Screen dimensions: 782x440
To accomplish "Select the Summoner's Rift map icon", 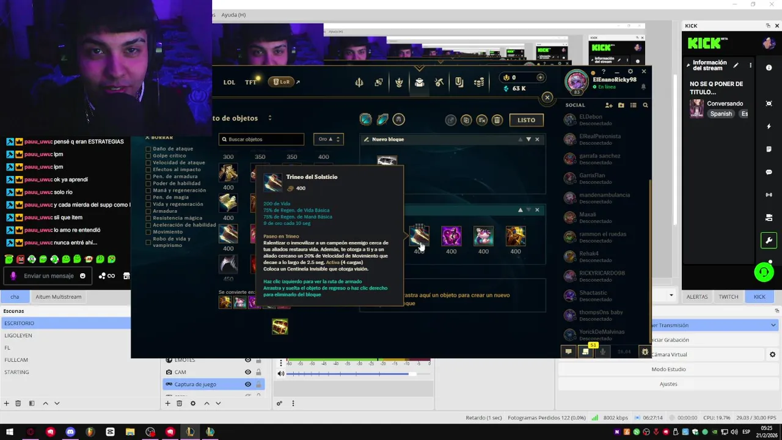I will [365, 119].
